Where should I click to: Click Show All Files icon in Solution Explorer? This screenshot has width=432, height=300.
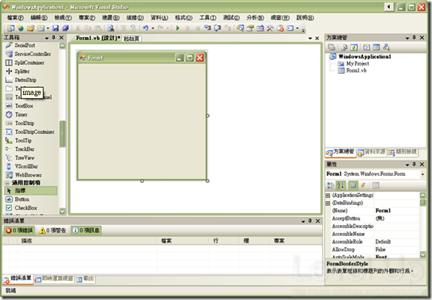343,48
